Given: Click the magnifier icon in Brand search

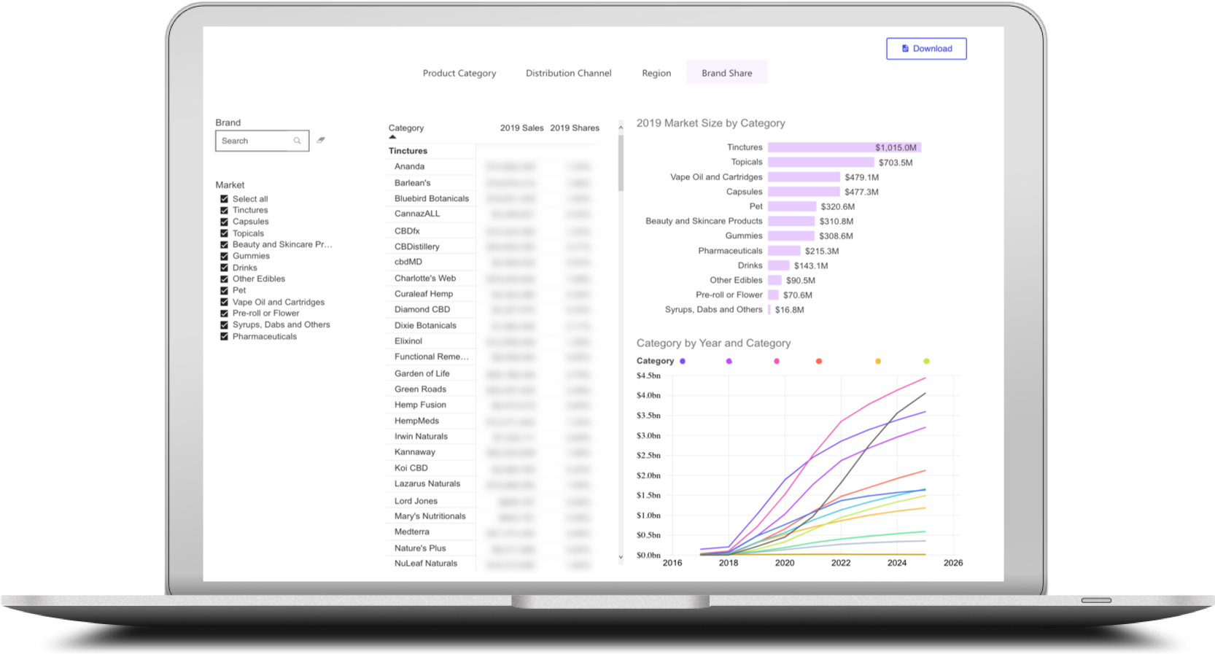Looking at the screenshot, I should 297,141.
